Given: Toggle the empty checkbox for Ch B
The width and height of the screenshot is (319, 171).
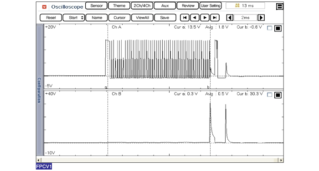Looking at the screenshot, I should [270, 95].
